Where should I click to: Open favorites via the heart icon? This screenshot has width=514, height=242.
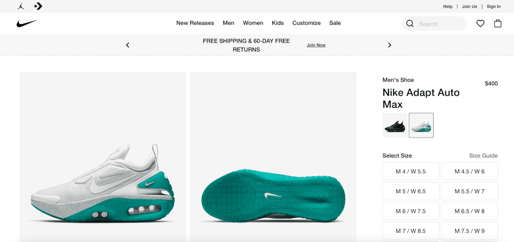480,24
